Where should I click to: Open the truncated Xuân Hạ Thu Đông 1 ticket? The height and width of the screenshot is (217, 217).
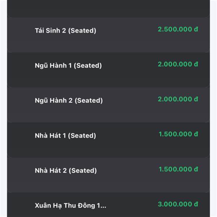pos(109,205)
